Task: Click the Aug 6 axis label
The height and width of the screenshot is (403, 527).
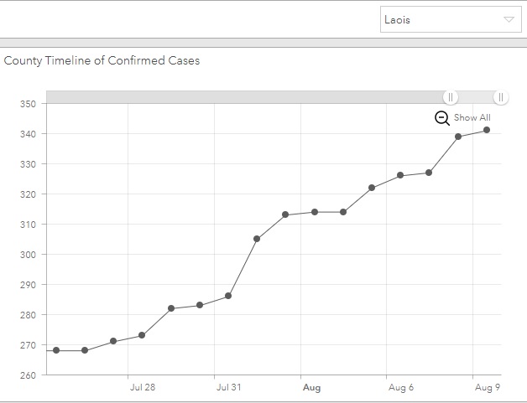Action: click(401, 387)
